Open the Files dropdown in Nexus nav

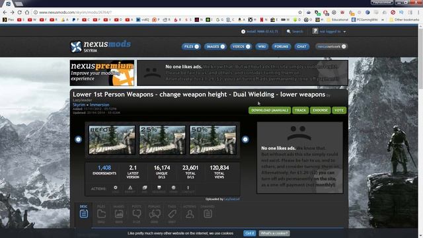point(191,47)
